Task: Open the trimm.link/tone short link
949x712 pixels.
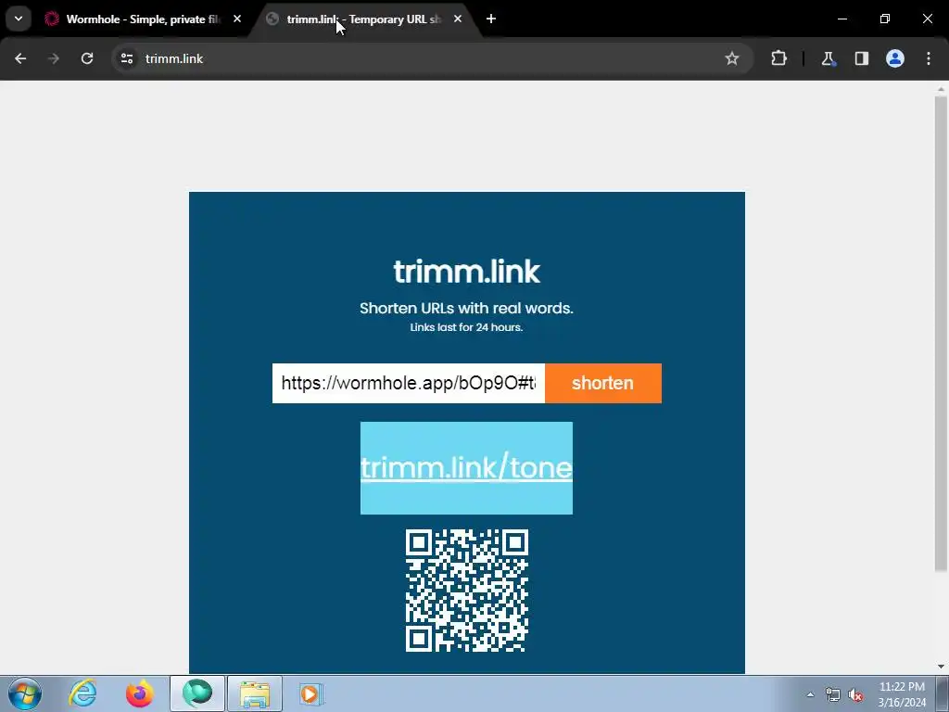Action: (466, 468)
